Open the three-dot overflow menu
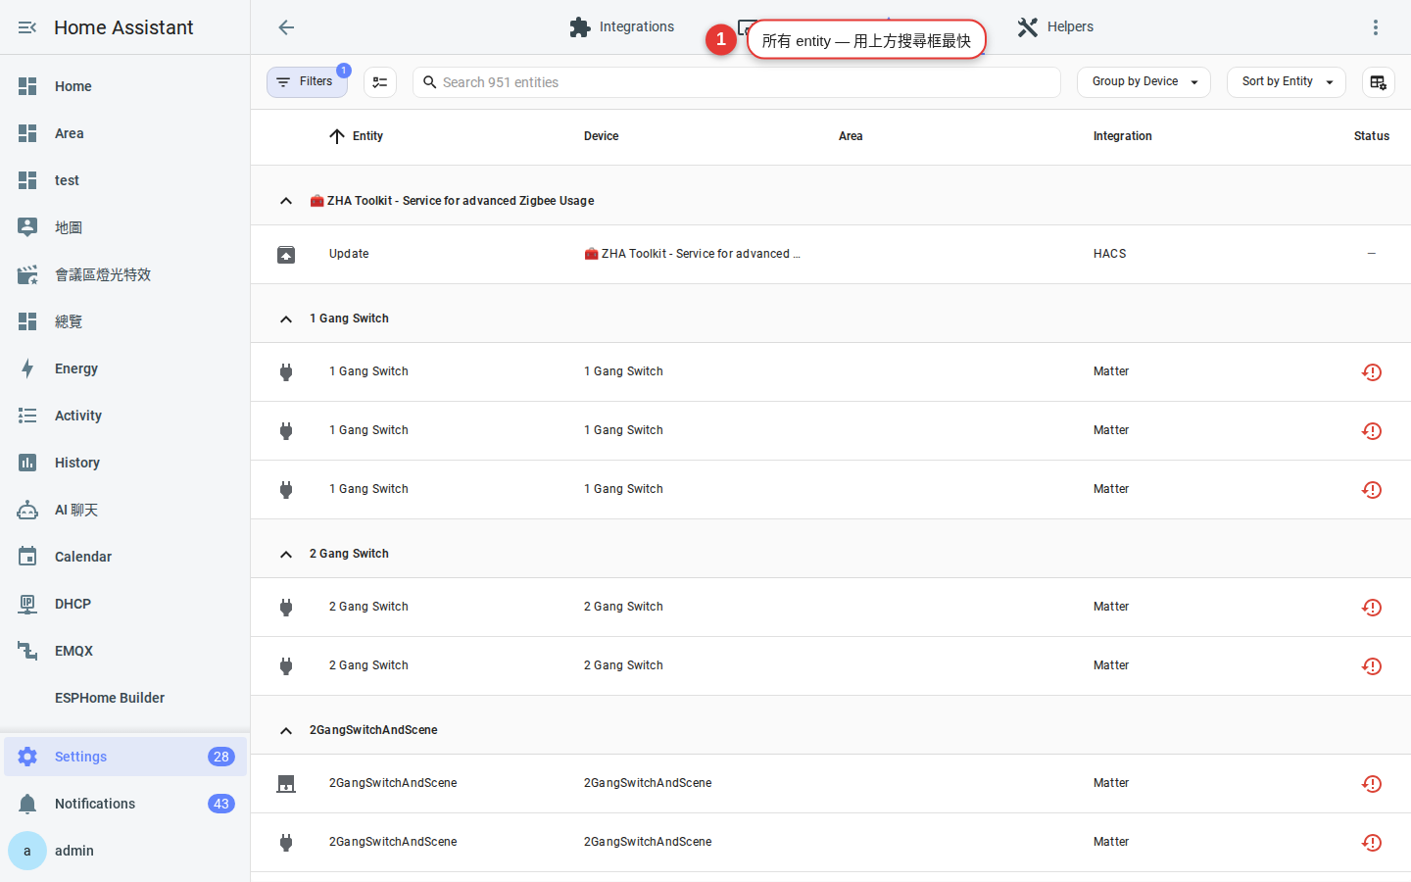The height and width of the screenshot is (882, 1411). pos(1376,27)
